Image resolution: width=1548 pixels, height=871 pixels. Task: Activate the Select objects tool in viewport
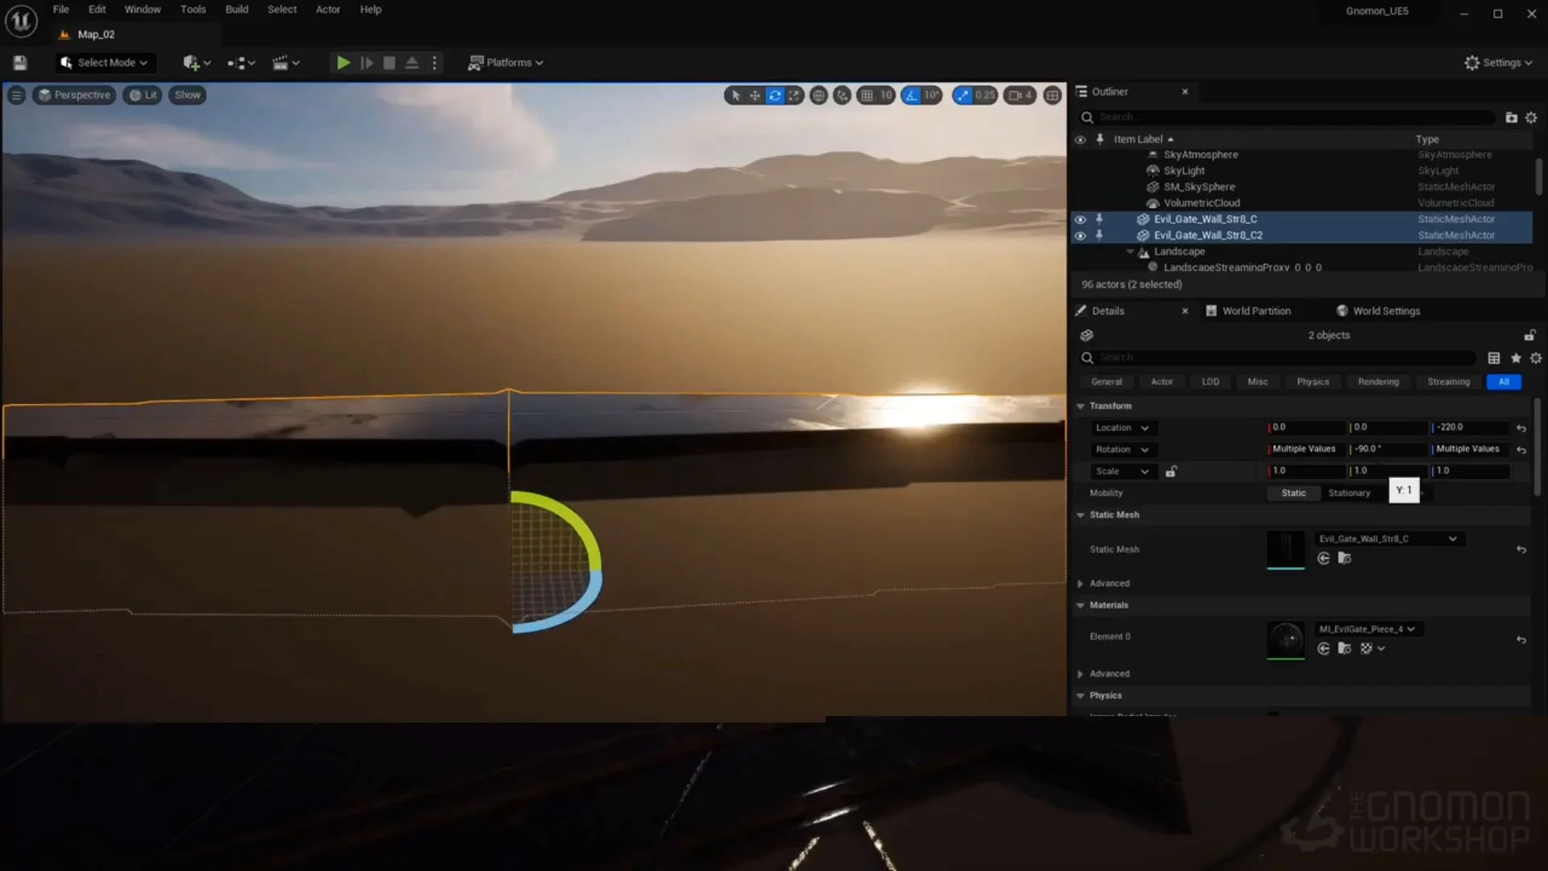(x=735, y=95)
